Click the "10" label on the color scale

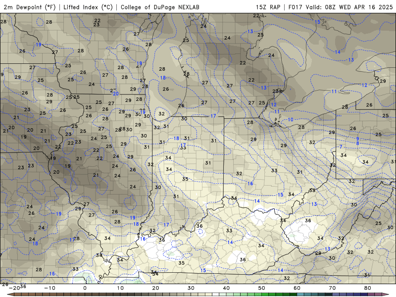pyautogui.click(x=120, y=288)
